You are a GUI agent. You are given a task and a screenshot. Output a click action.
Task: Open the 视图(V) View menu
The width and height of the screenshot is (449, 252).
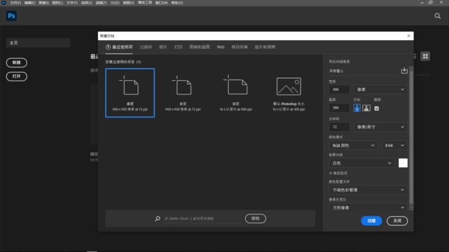point(129,3)
